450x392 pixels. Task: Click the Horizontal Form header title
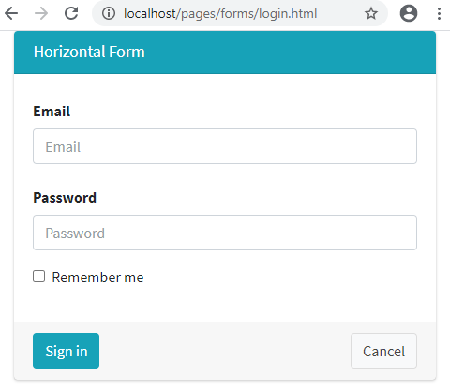(89, 52)
